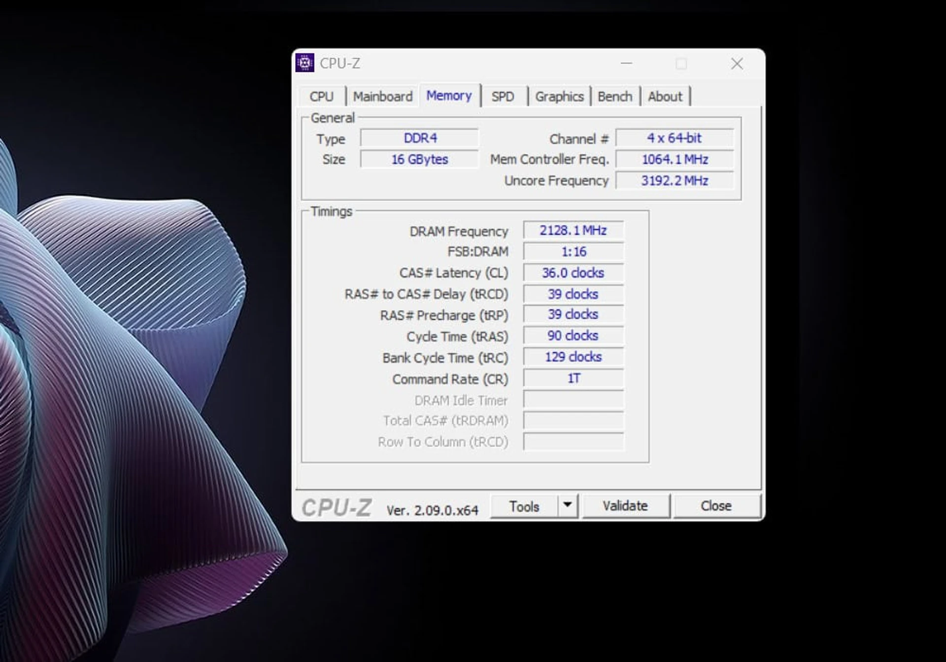Expand the Tools dropdown arrow
The height and width of the screenshot is (662, 946).
[568, 506]
